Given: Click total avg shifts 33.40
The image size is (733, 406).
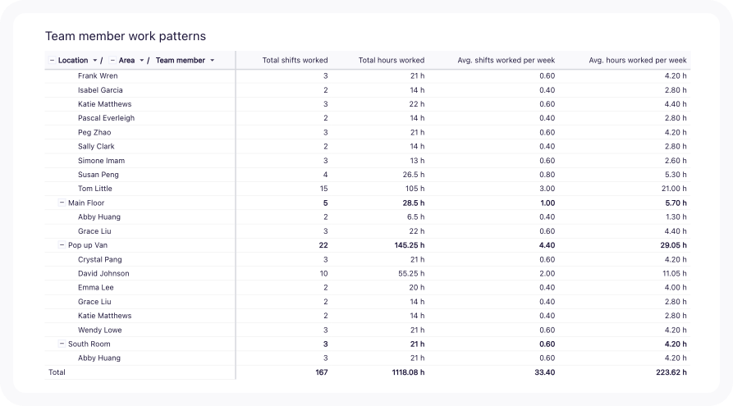Looking at the screenshot, I should (545, 372).
